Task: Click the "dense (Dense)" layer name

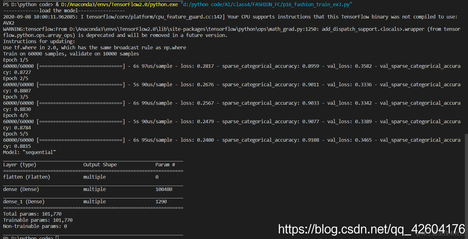Action: (21, 189)
